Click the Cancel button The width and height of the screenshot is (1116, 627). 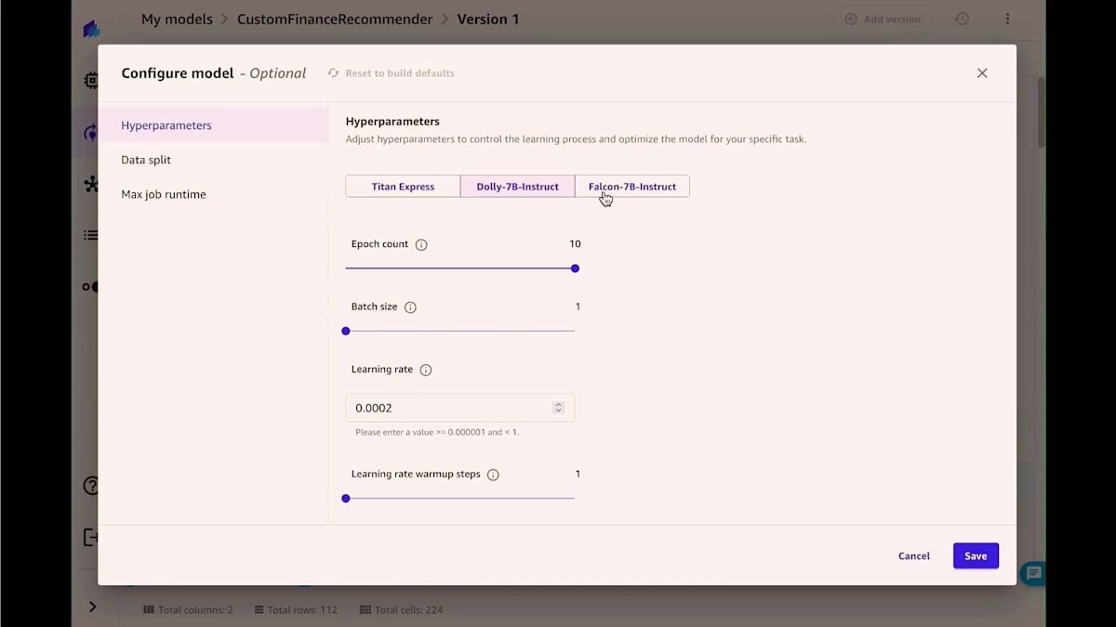point(914,556)
